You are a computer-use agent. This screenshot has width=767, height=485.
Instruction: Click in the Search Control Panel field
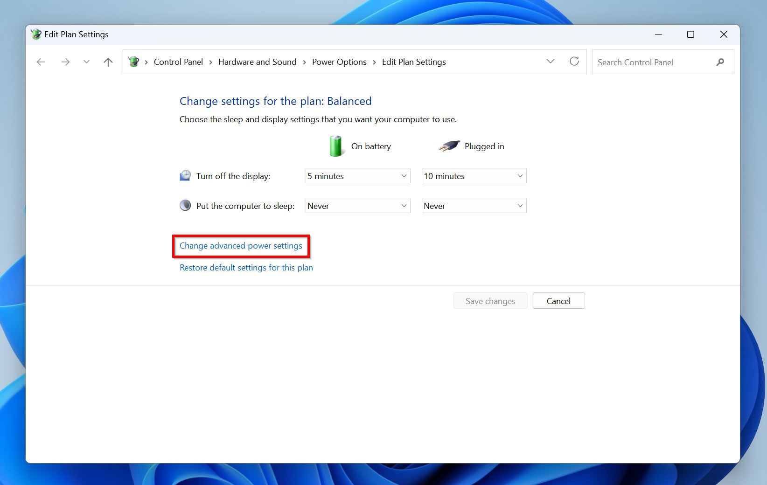click(x=653, y=62)
